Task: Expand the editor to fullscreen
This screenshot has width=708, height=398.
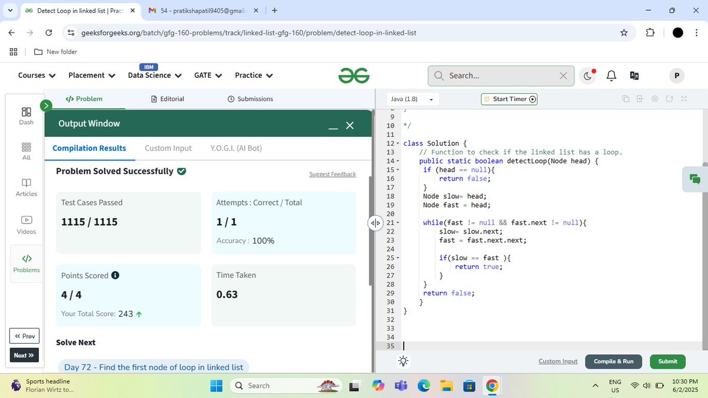Action: 684,99
